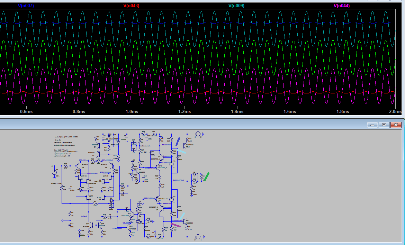Select the positive supply source at top right
This screenshot has height=245, width=405.
(x=198, y=134)
